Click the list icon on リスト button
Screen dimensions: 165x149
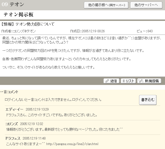pos(124,81)
